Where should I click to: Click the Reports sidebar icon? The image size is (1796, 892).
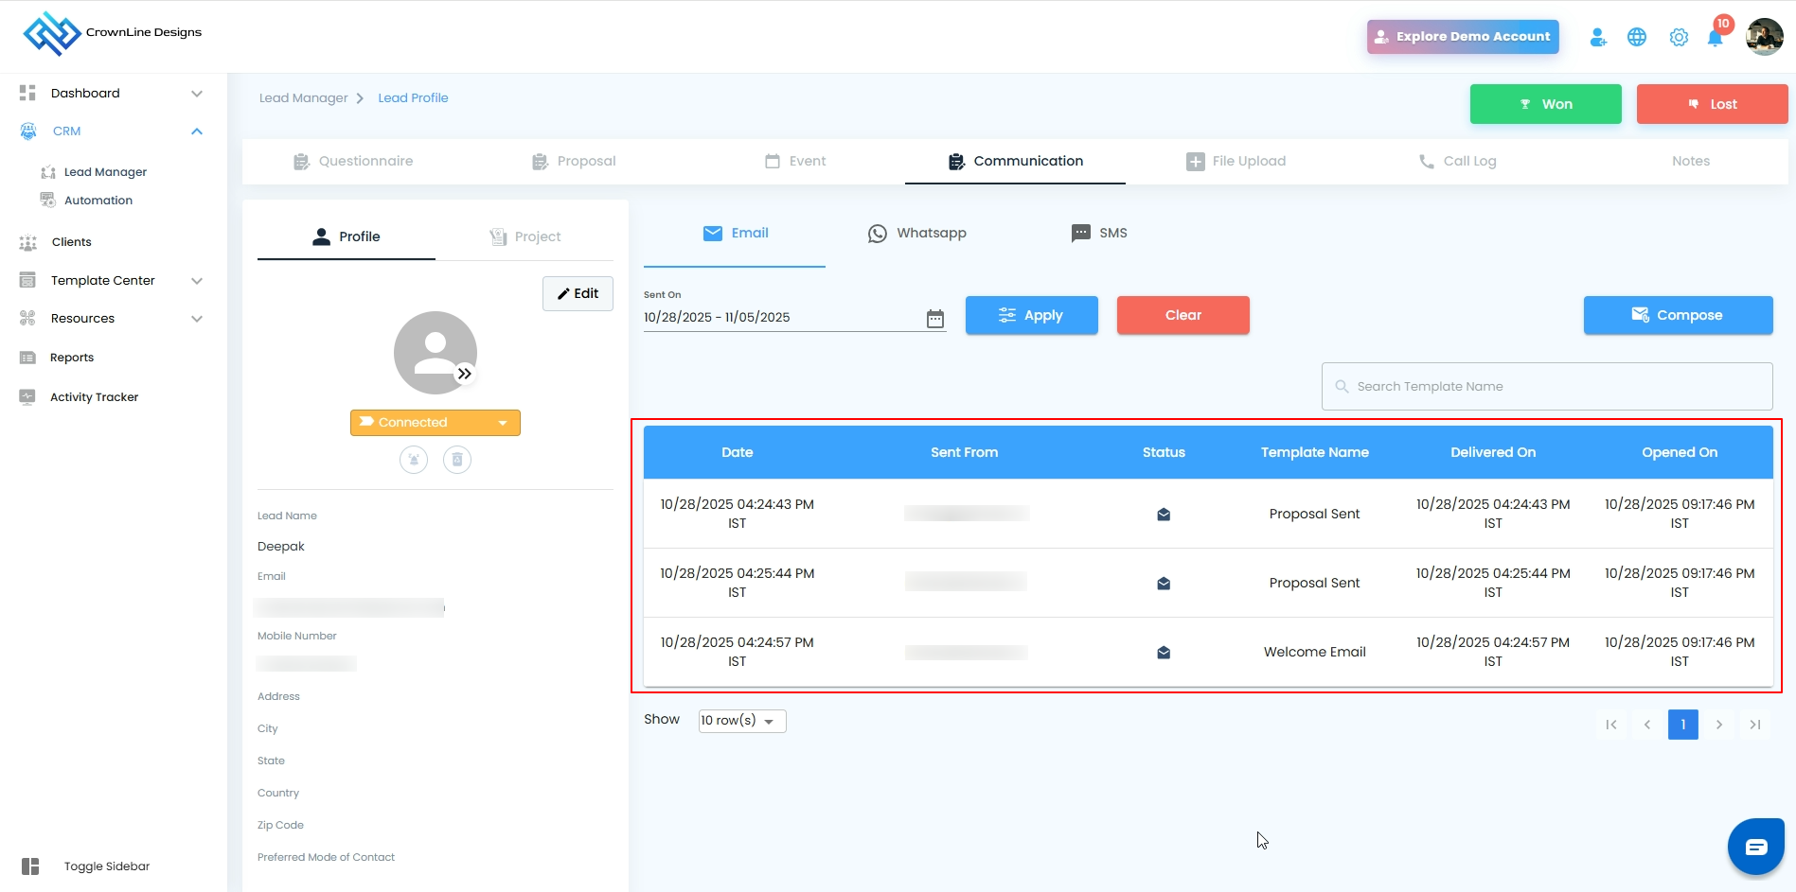[27, 358]
